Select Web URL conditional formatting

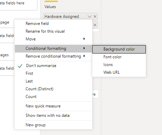point(119,72)
